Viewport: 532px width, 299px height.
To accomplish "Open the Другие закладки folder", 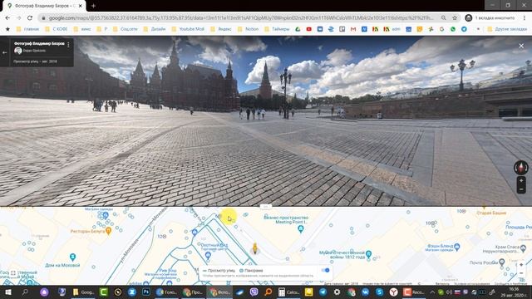I will [x=507, y=29].
